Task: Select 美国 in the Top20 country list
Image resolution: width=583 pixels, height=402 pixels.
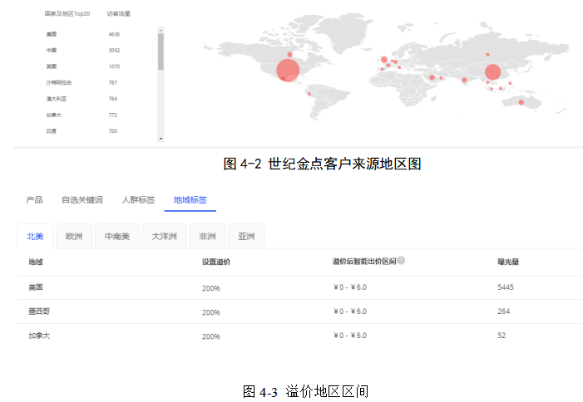Action: coord(52,34)
